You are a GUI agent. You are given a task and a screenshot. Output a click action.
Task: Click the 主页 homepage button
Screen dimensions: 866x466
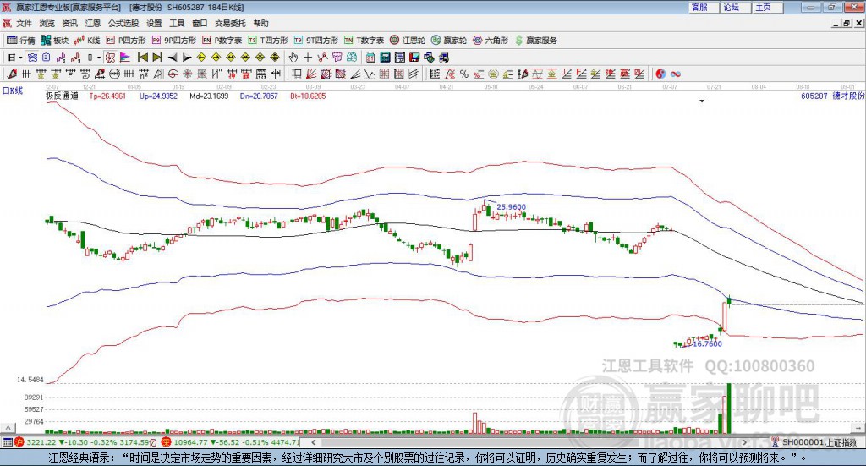(x=768, y=7)
